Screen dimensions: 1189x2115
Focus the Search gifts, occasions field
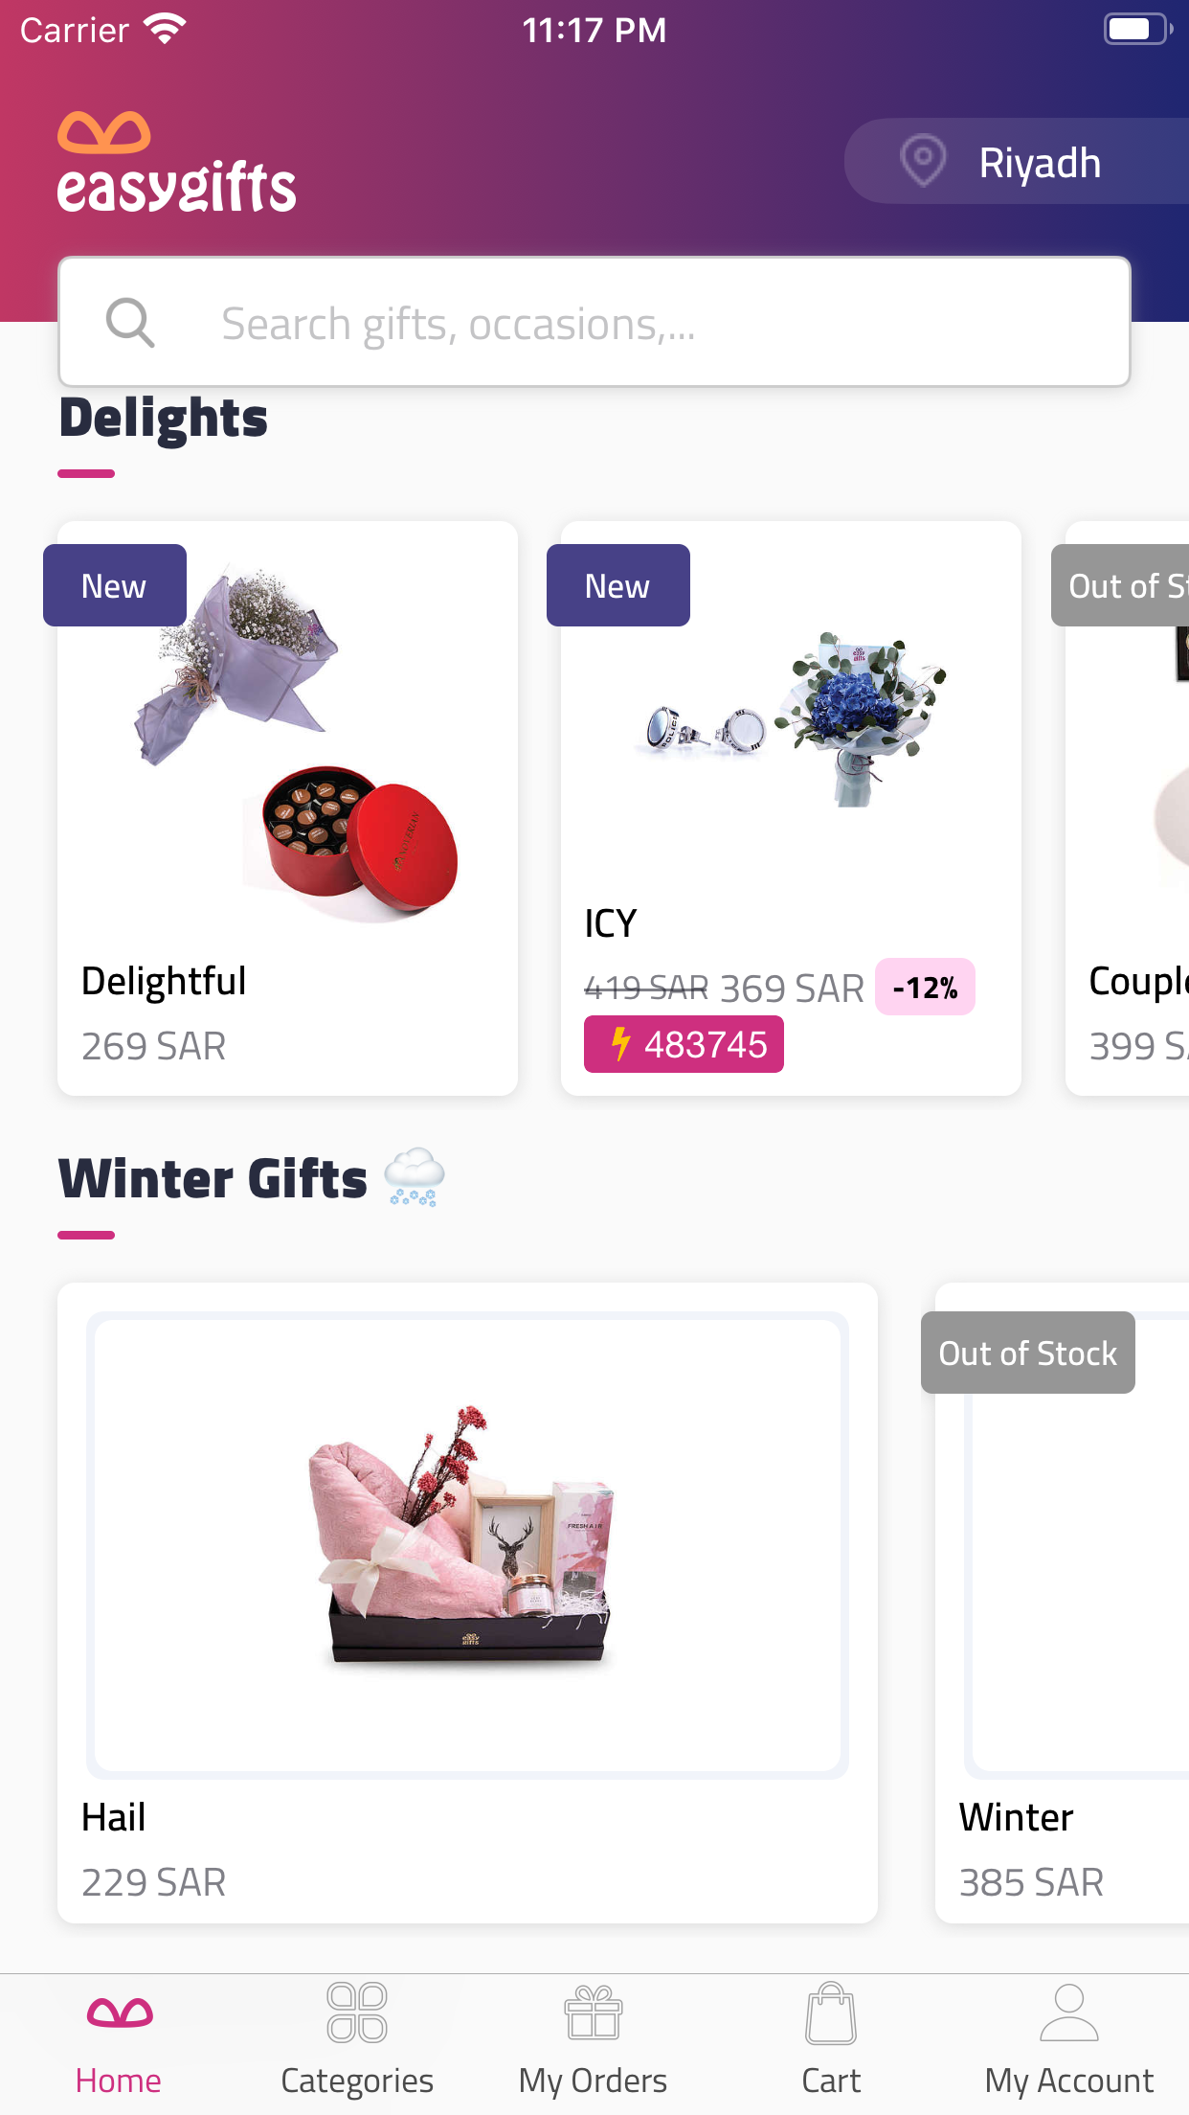594,322
